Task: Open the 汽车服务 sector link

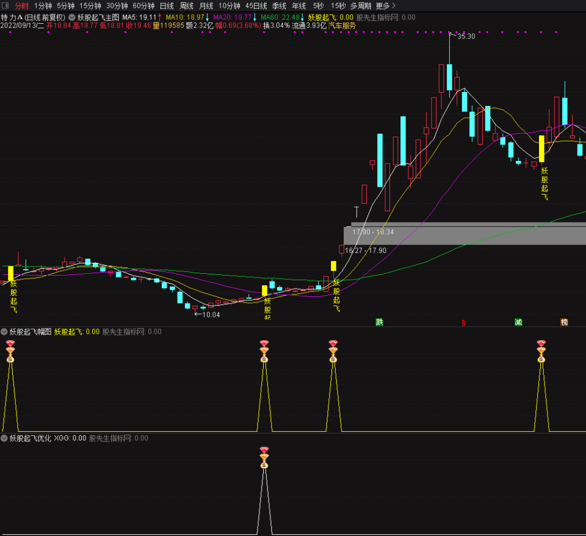Action: tap(342, 26)
